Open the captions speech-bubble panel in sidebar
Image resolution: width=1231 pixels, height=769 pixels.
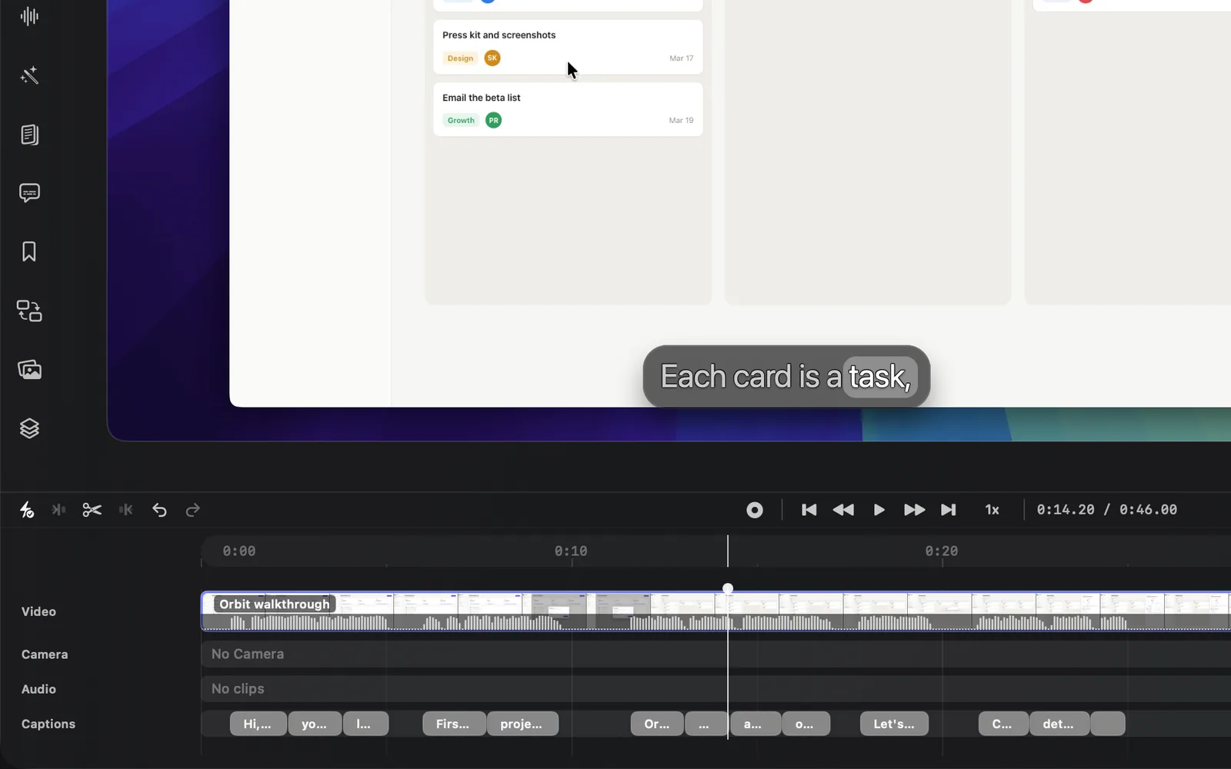click(x=29, y=193)
